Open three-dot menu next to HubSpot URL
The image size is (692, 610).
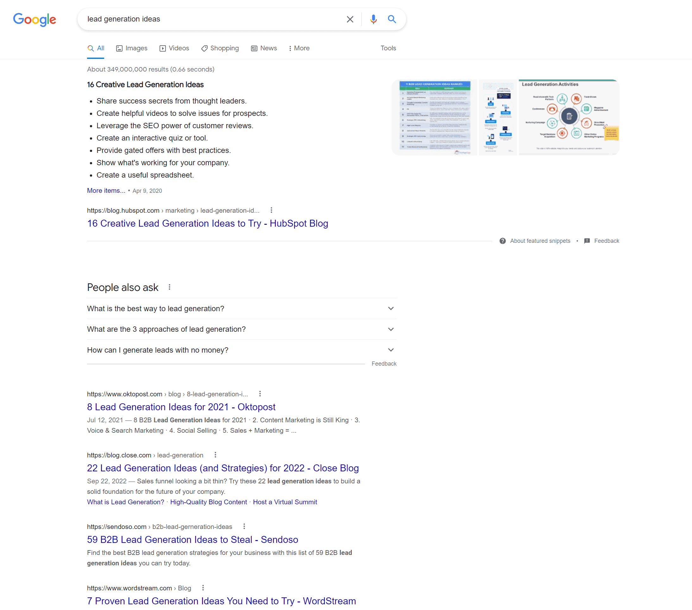click(271, 210)
